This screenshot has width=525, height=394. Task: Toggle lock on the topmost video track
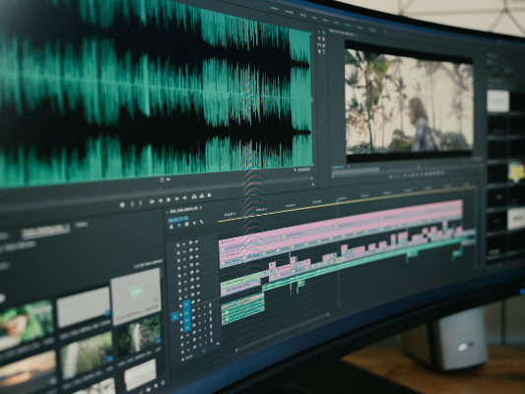(178, 244)
